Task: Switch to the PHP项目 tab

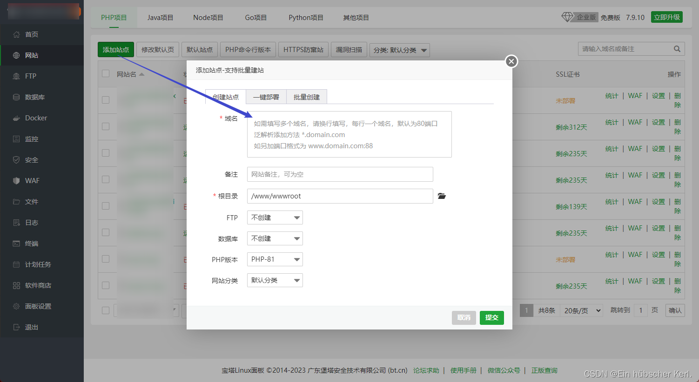Action: 114,18
